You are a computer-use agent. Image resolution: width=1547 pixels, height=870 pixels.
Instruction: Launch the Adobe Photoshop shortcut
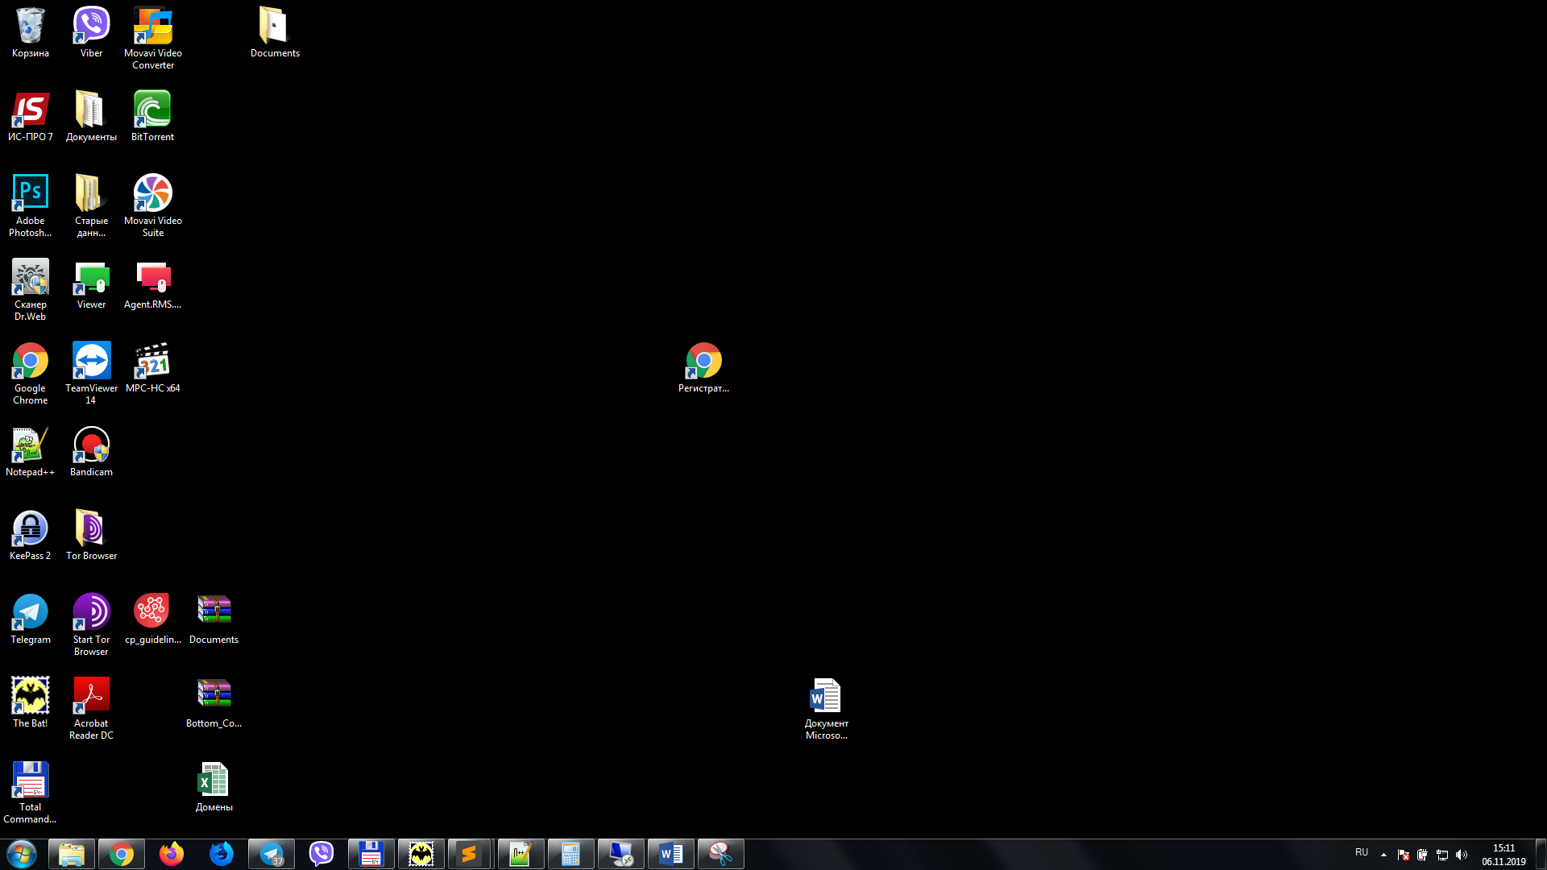point(31,205)
